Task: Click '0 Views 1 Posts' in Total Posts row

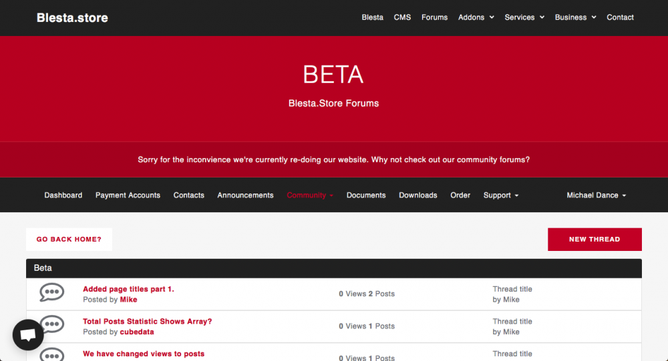Action: [x=367, y=326]
